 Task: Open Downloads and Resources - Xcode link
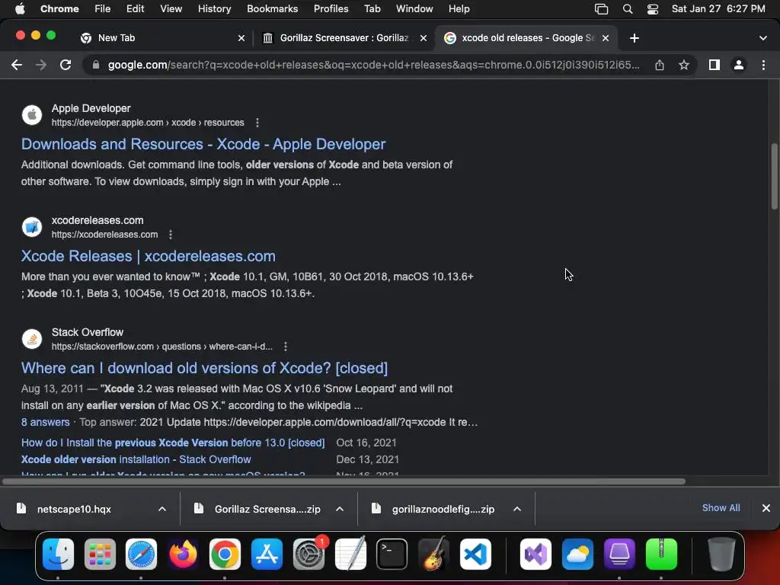(203, 144)
